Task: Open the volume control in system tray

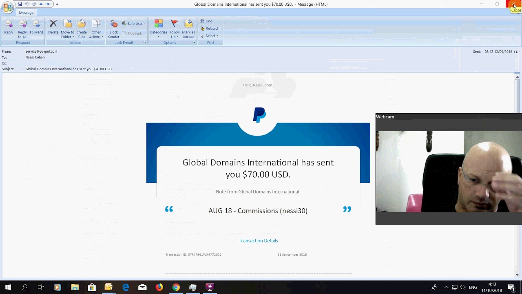Action: pos(462,287)
